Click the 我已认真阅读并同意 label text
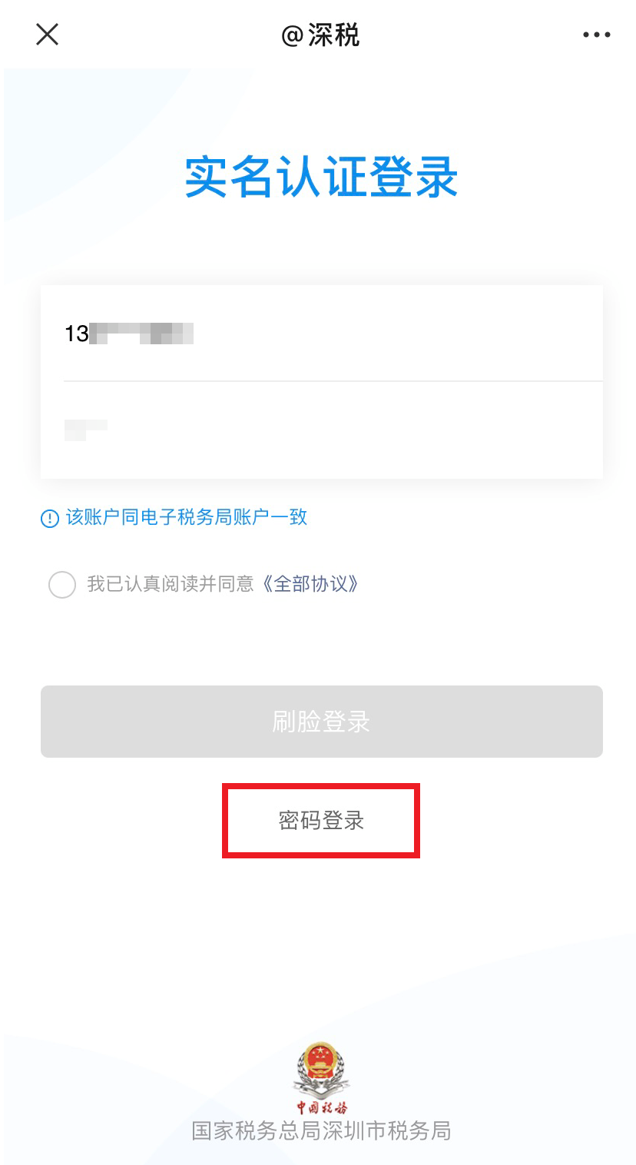636x1165 pixels. point(171,584)
